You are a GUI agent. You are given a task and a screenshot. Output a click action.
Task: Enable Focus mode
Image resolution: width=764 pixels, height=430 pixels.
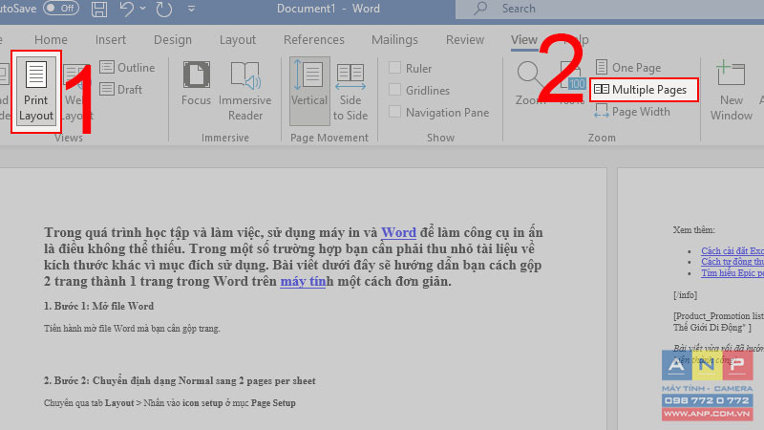196,83
